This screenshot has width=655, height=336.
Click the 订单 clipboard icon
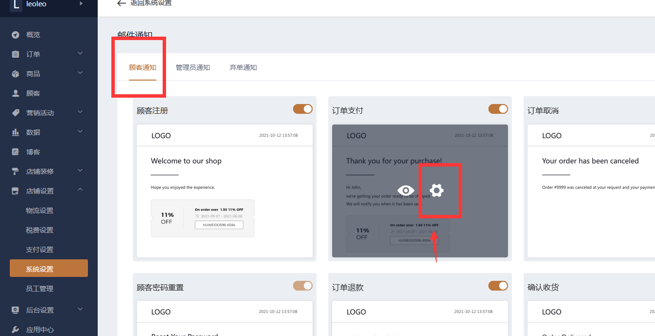[16, 54]
